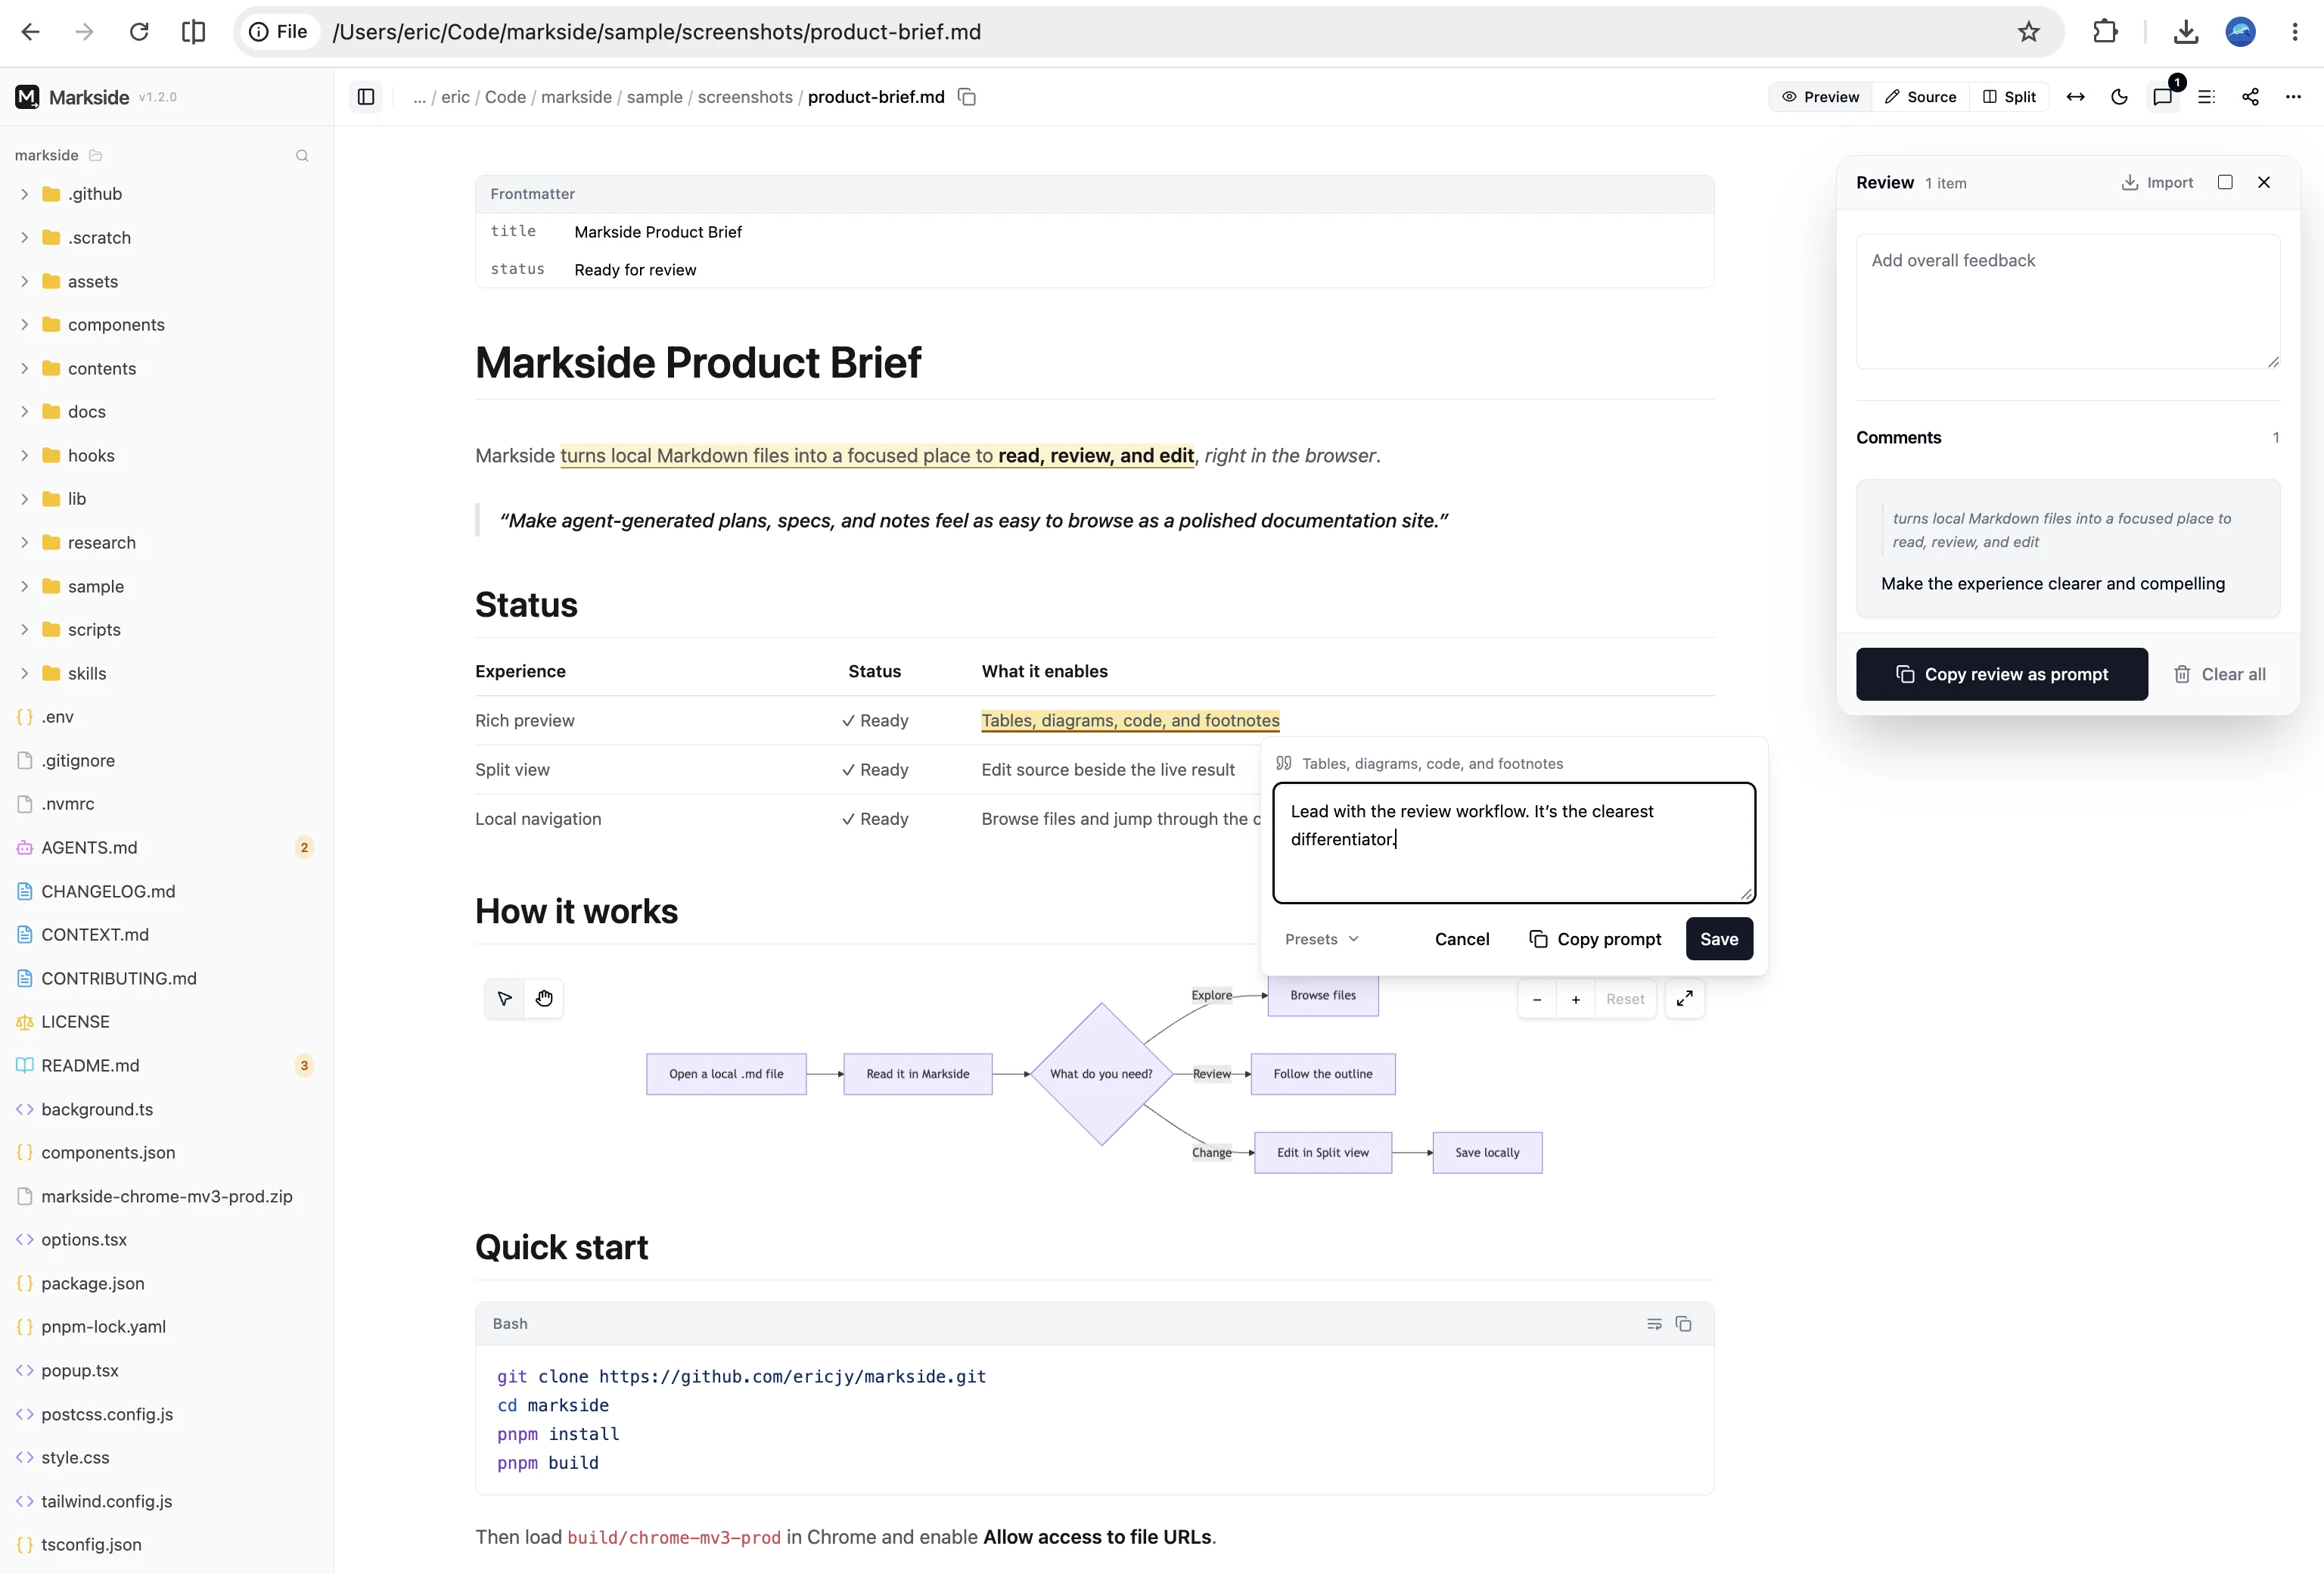Click Copy review as prompt
2324x1574 pixels.
point(2001,674)
